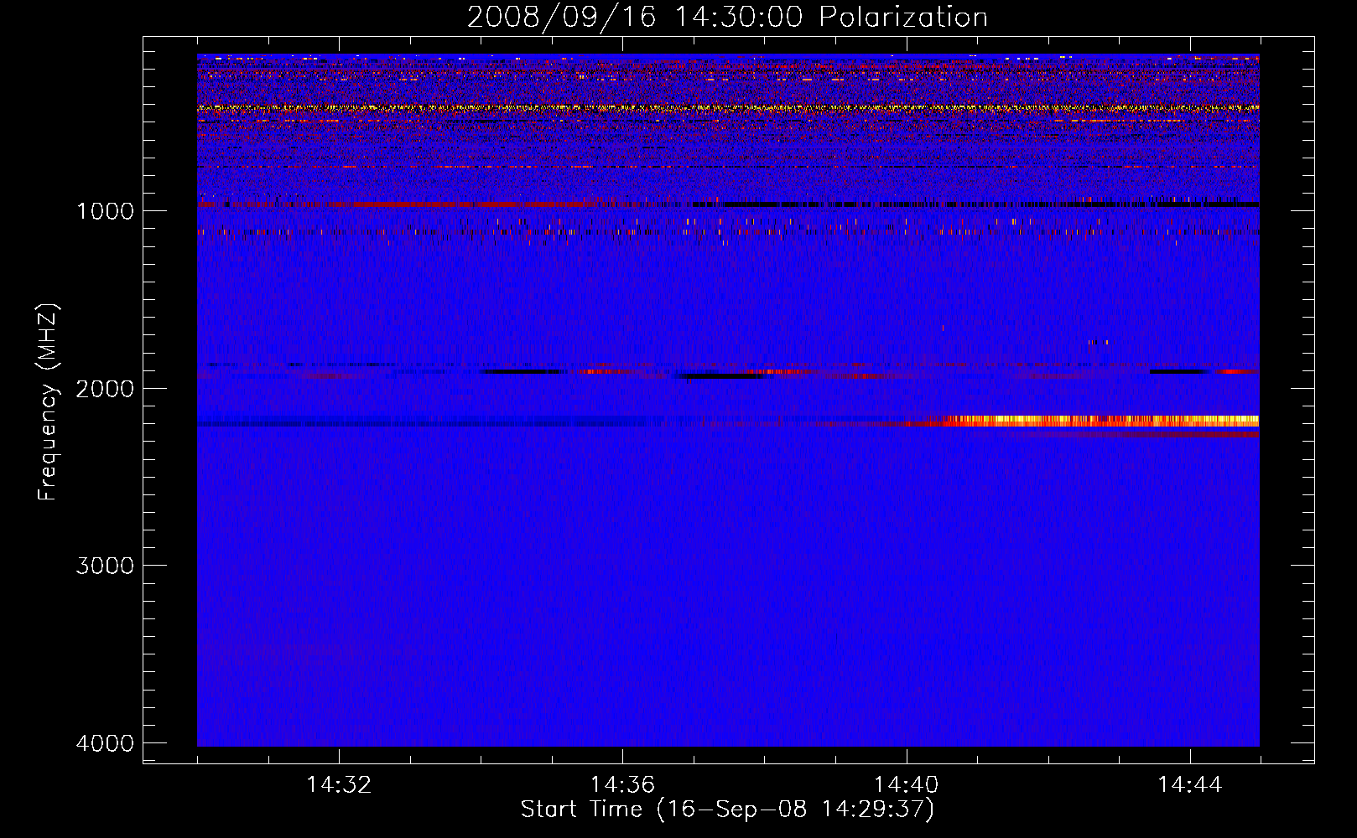Click the 2000 frequency tick label

[105, 388]
